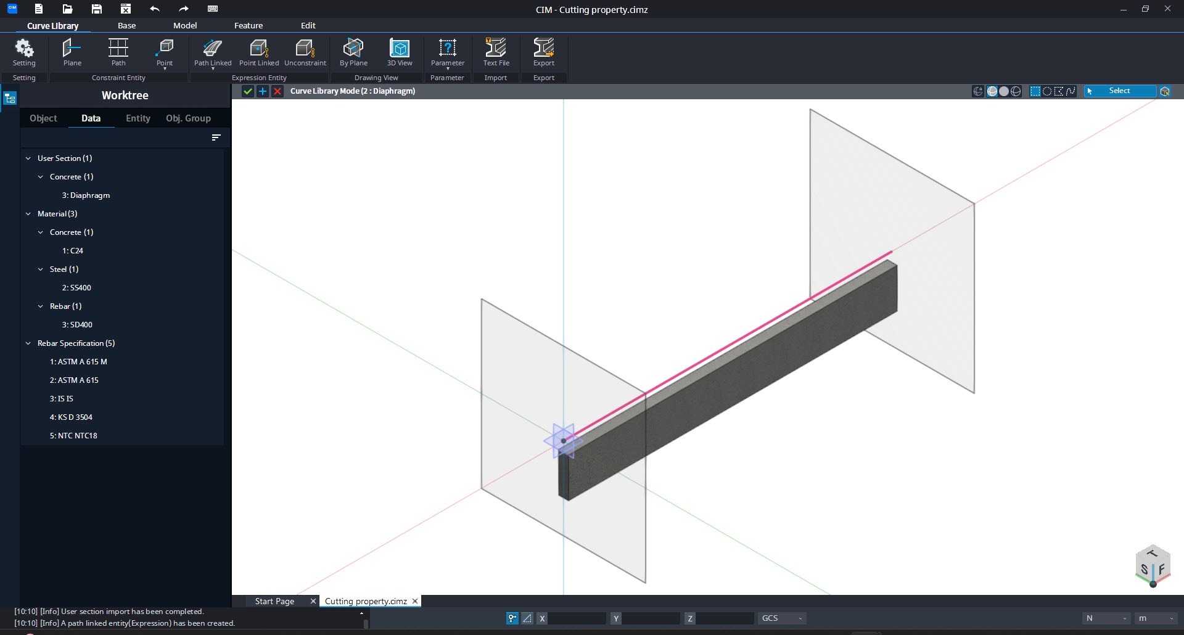Click the auto-rotate view icon

click(978, 91)
